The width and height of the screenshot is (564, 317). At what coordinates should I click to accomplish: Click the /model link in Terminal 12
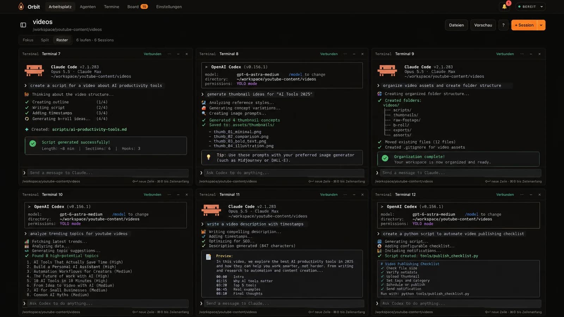point(472,214)
